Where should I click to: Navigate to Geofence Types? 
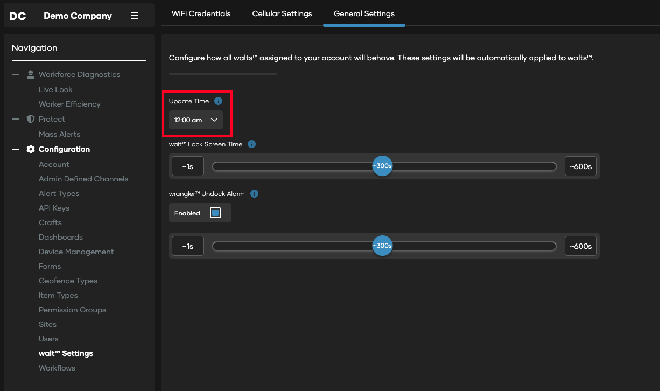pyautogui.click(x=68, y=281)
